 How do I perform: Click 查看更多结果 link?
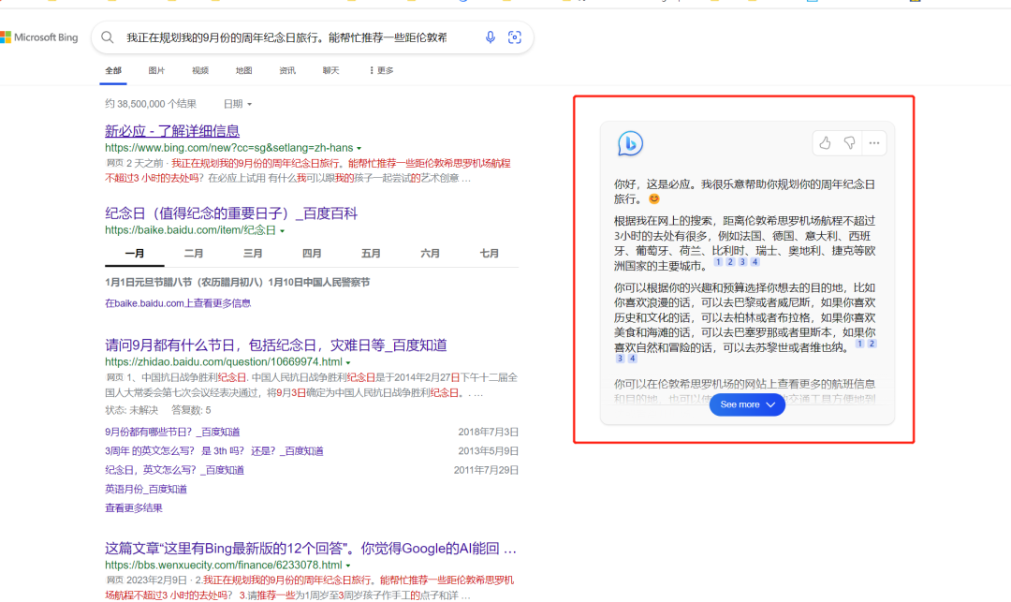coord(134,507)
